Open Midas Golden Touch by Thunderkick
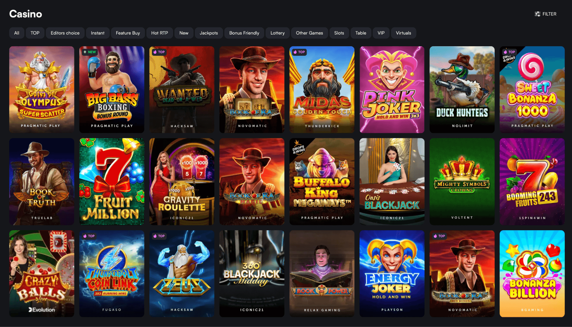This screenshot has width=572, height=327. pos(322,89)
